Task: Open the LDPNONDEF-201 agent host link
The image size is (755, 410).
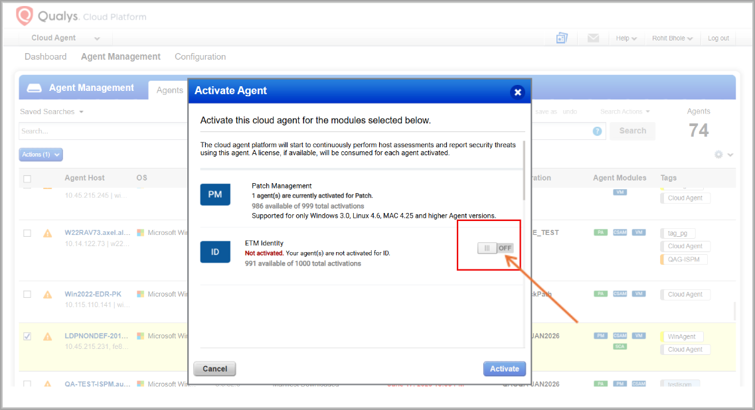Action: [x=96, y=336]
